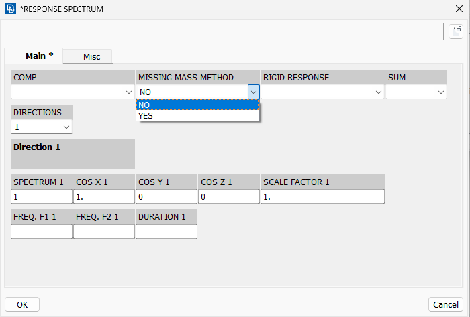Open the COMP dropdown

point(73,92)
